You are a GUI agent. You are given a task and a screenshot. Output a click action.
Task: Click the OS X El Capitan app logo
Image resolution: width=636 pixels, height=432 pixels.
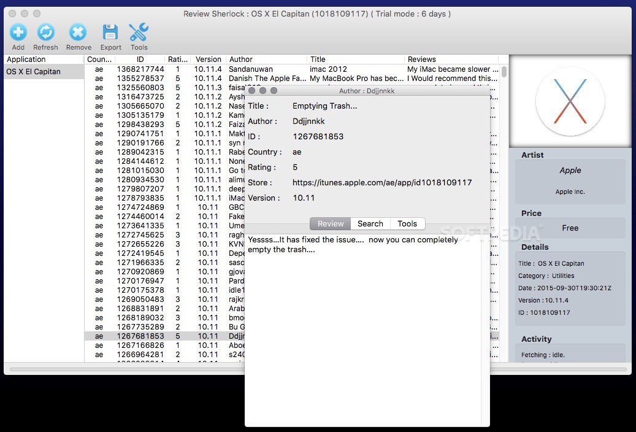tap(570, 101)
